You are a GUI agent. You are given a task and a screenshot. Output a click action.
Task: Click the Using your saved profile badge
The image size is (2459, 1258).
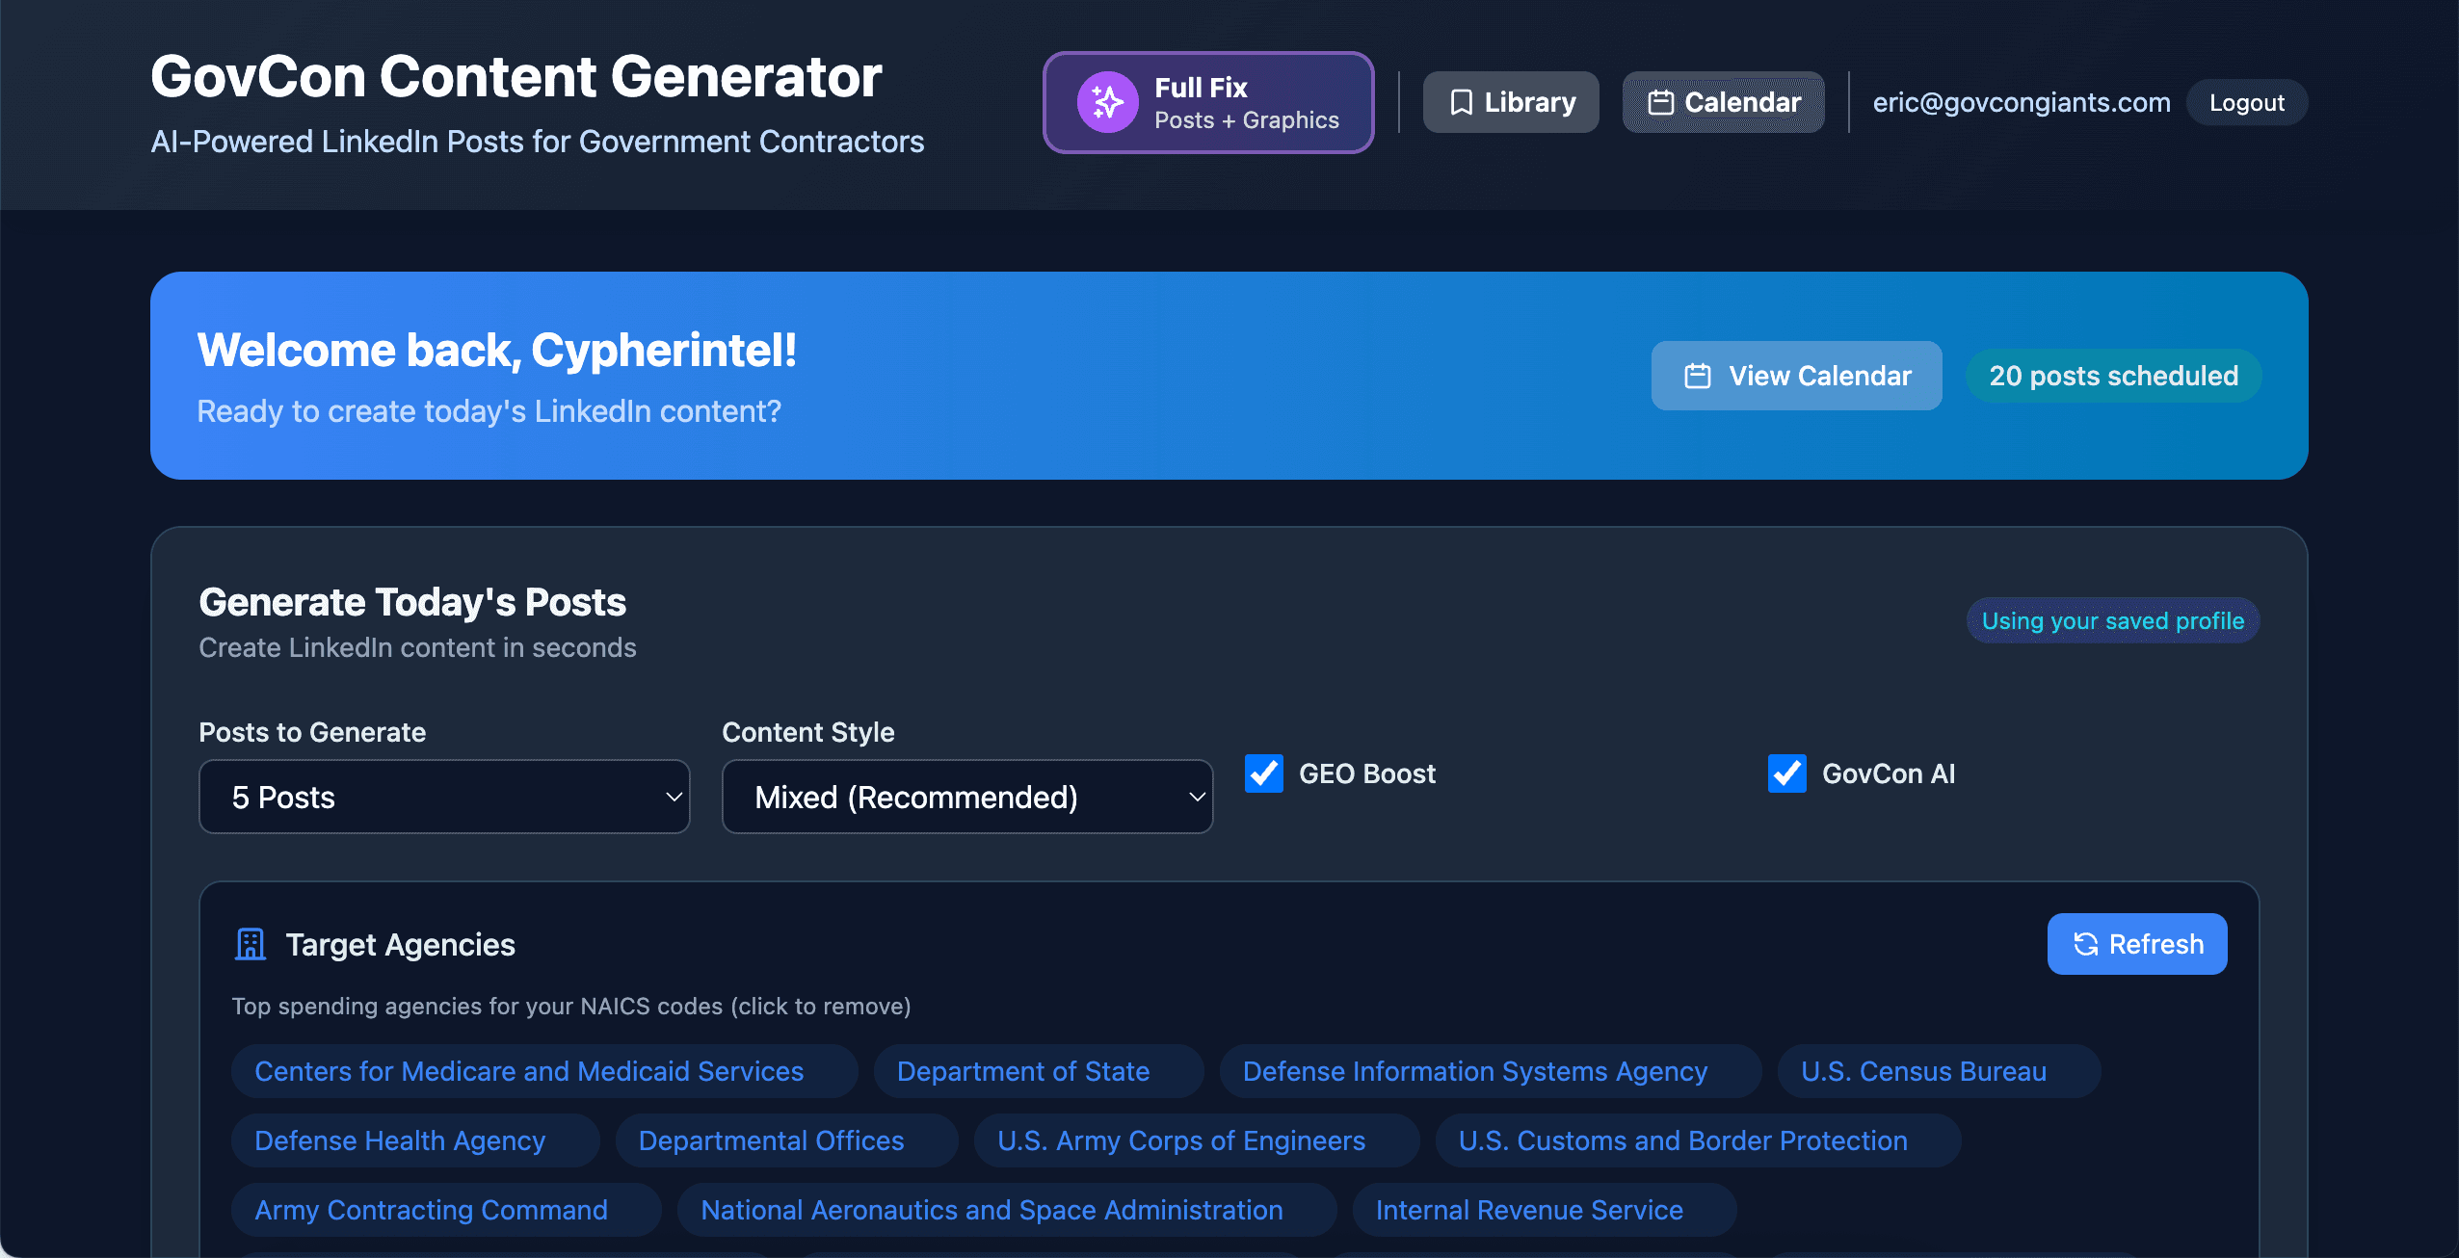(x=2112, y=620)
